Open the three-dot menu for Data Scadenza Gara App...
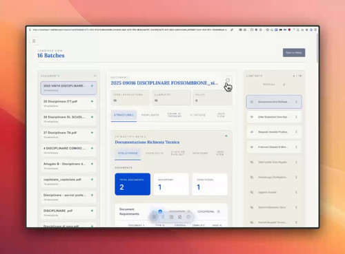Screen dimensions: 345x254 tap(296, 117)
